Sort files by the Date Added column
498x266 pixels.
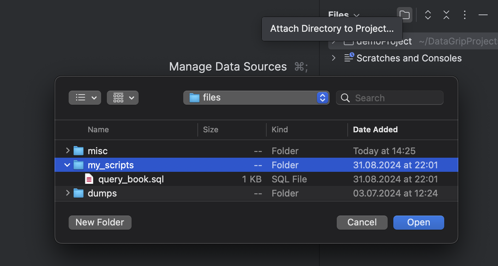point(375,129)
